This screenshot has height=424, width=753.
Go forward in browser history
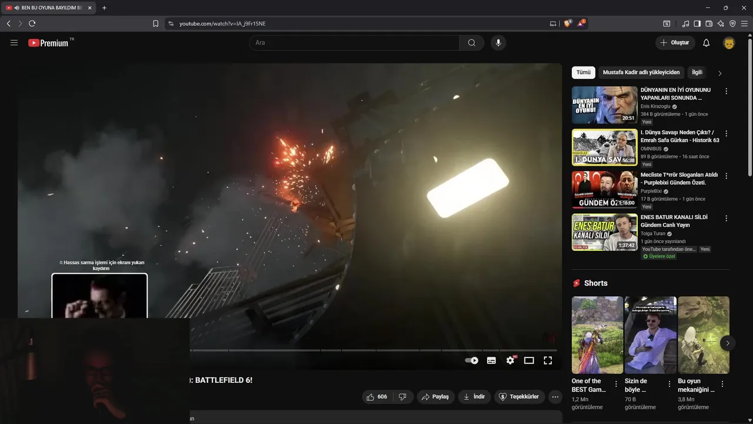20,24
